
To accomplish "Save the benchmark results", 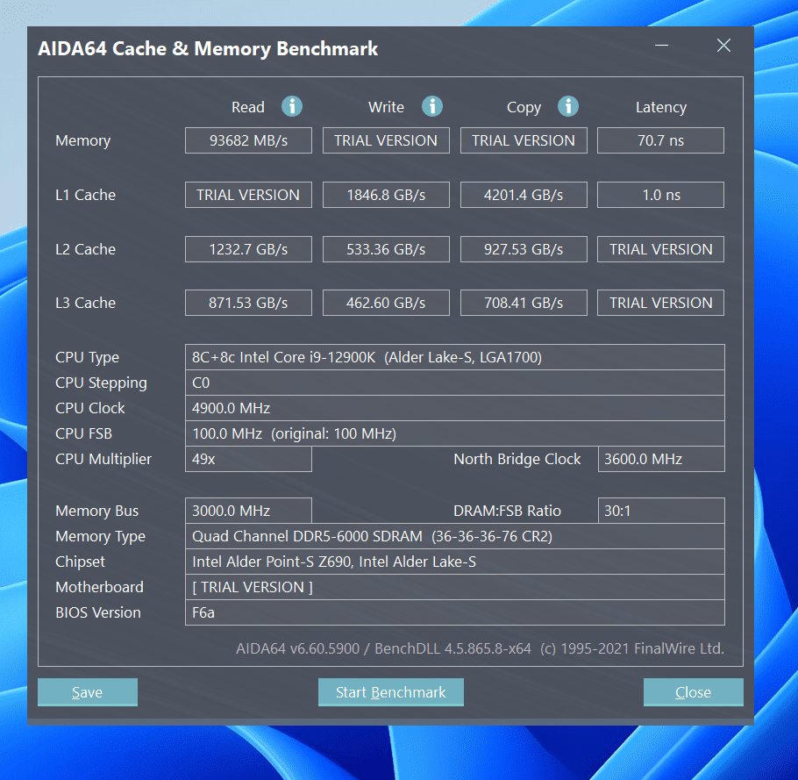I will click(88, 692).
